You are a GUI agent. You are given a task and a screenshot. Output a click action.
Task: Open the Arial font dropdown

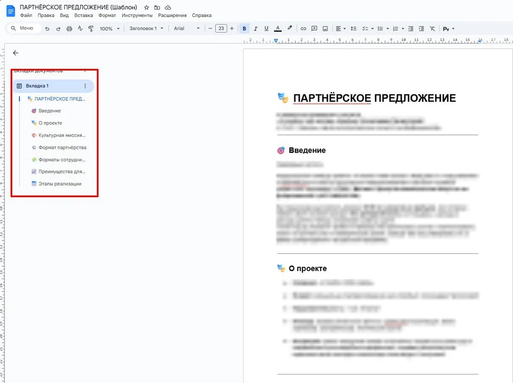[x=186, y=28]
